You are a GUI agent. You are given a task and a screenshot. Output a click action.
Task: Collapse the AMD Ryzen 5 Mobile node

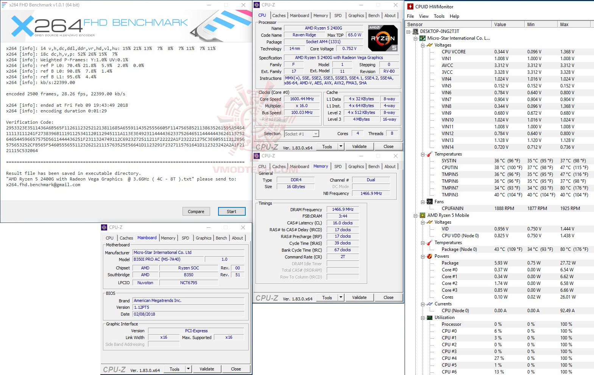pos(416,216)
